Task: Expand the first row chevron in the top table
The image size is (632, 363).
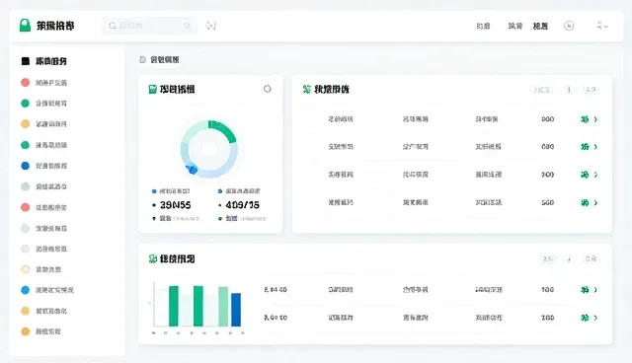Action: click(x=595, y=119)
